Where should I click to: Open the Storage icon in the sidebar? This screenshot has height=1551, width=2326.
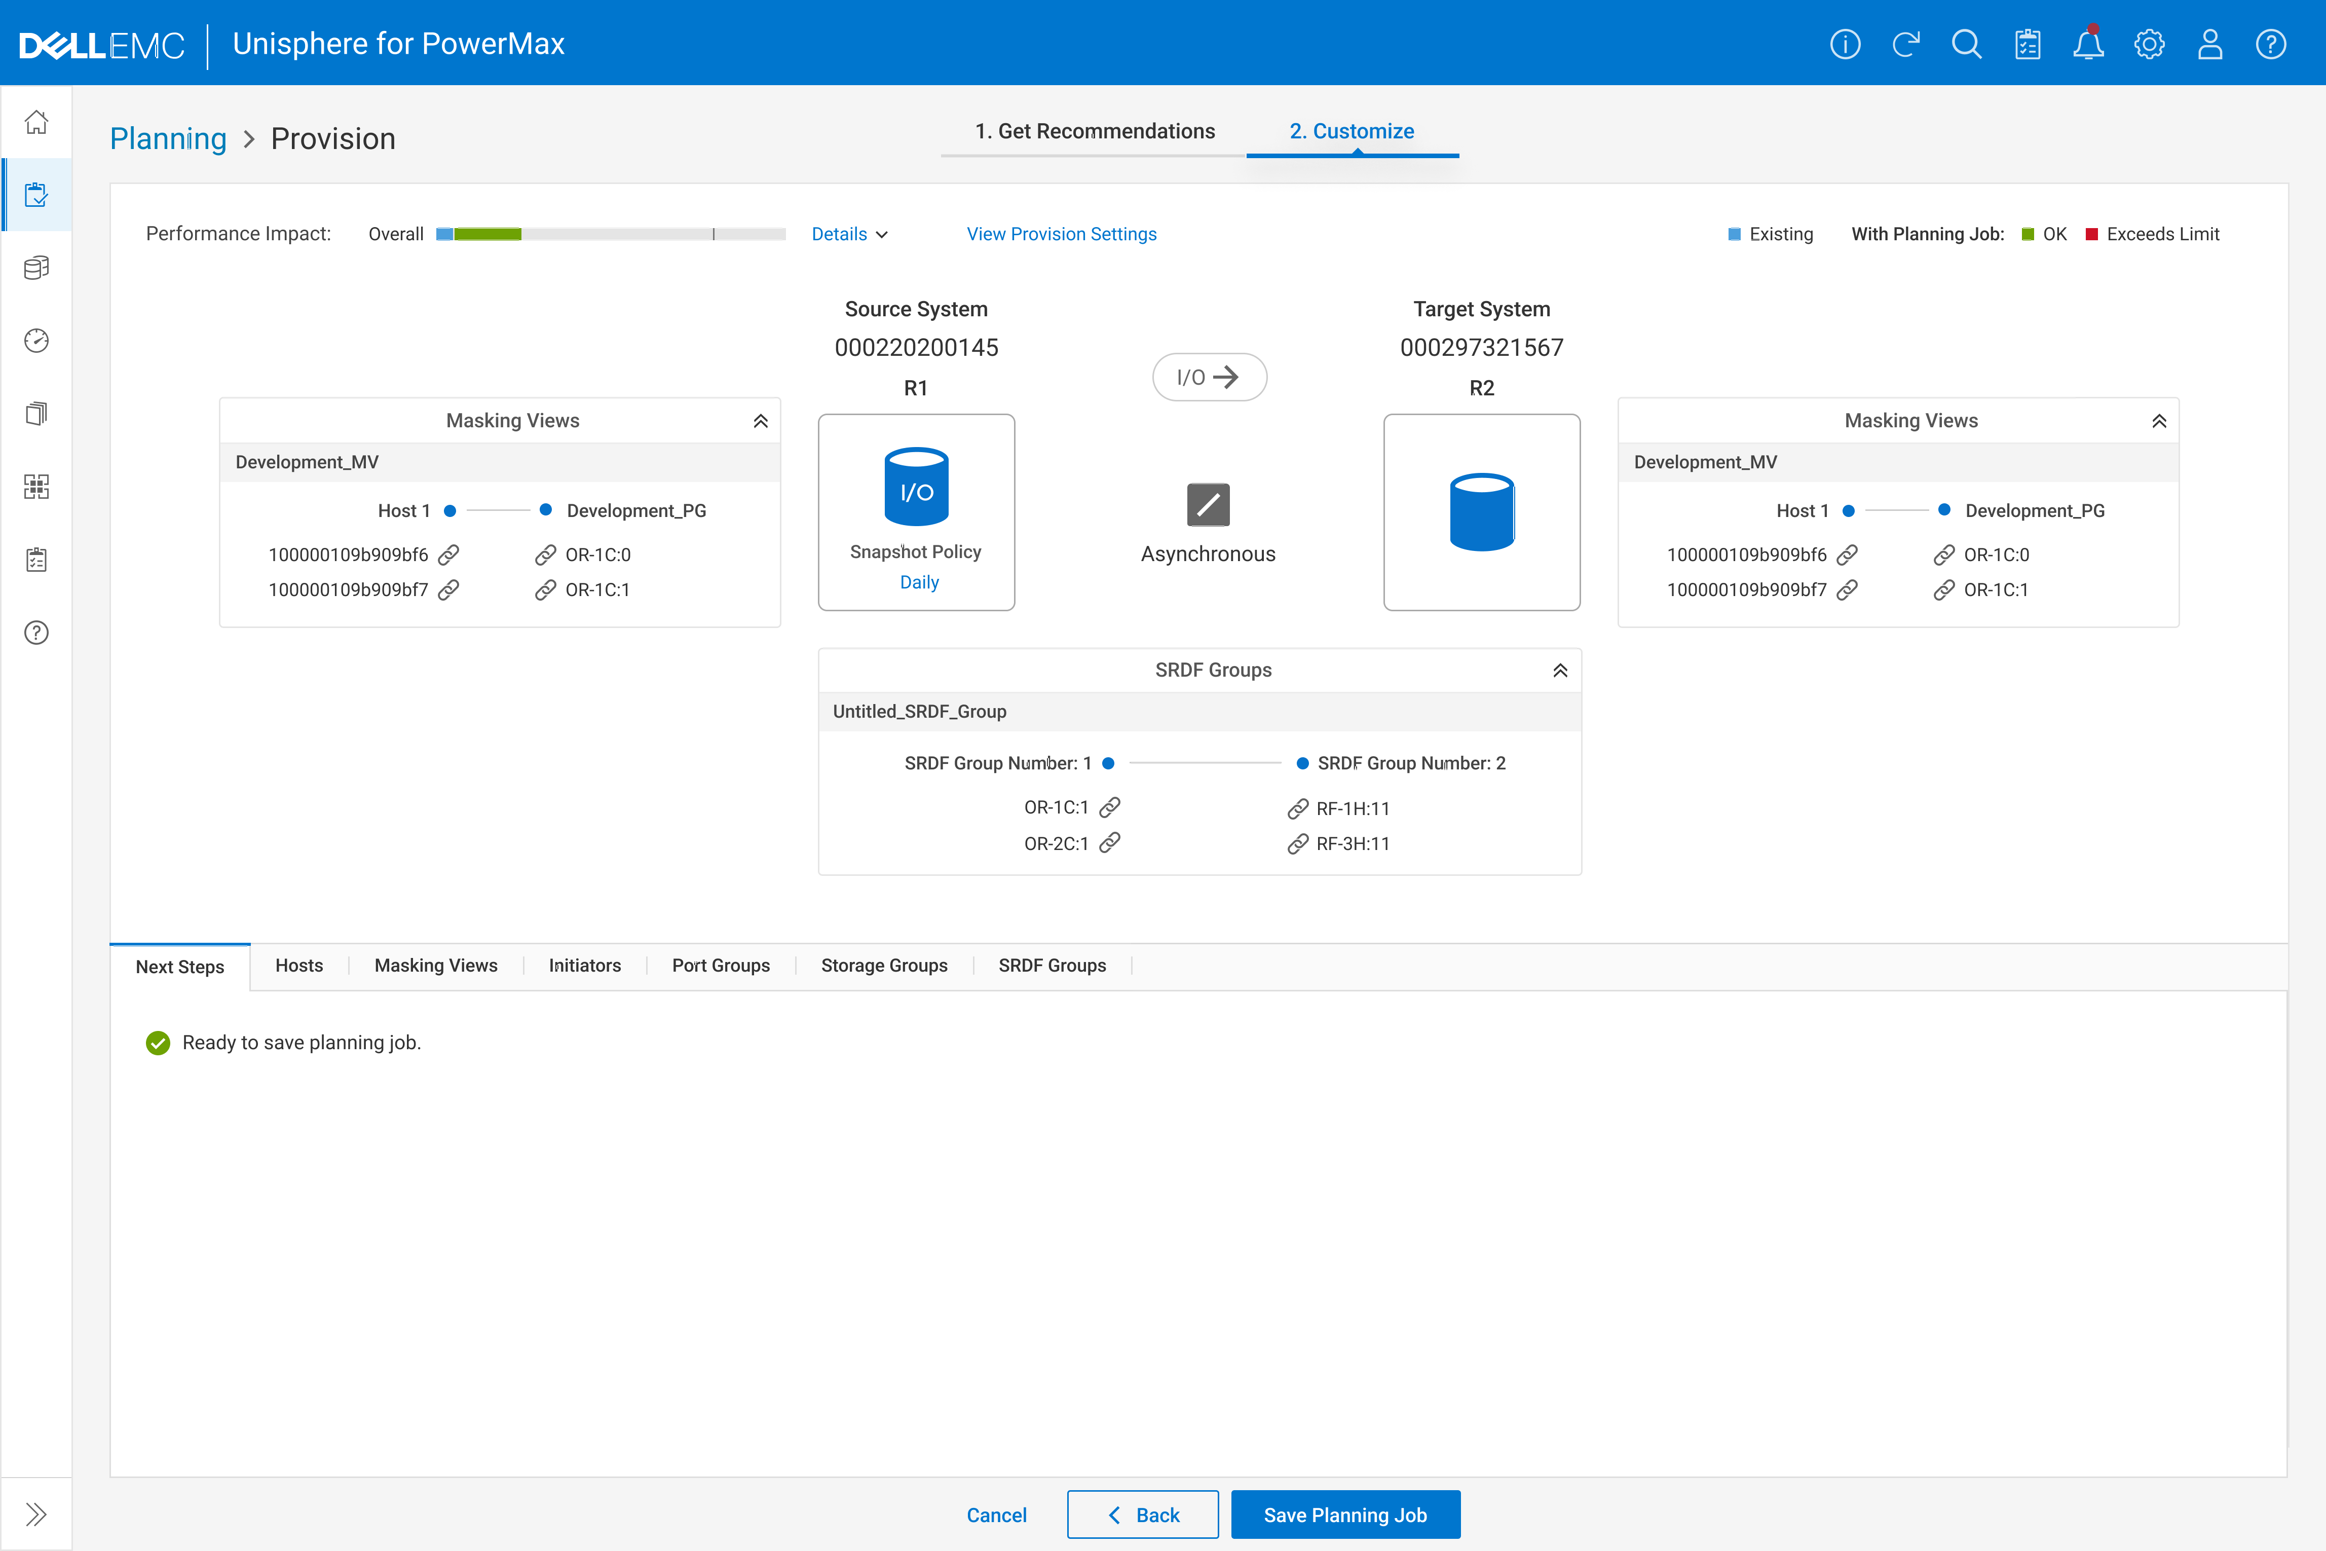tap(36, 268)
